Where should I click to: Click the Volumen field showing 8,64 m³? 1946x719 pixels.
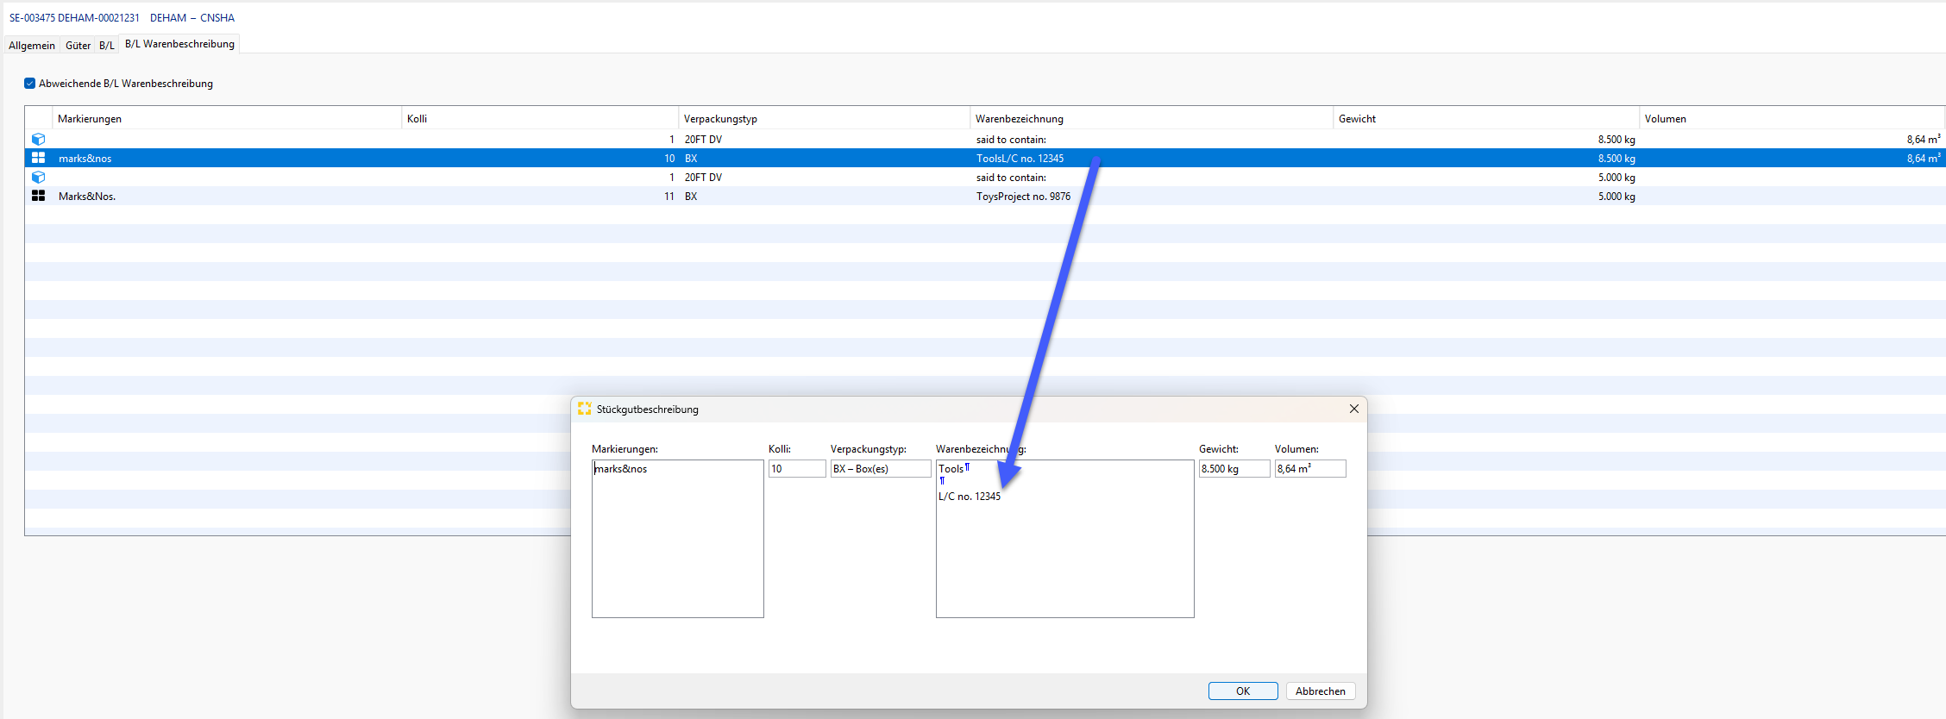1309,469
